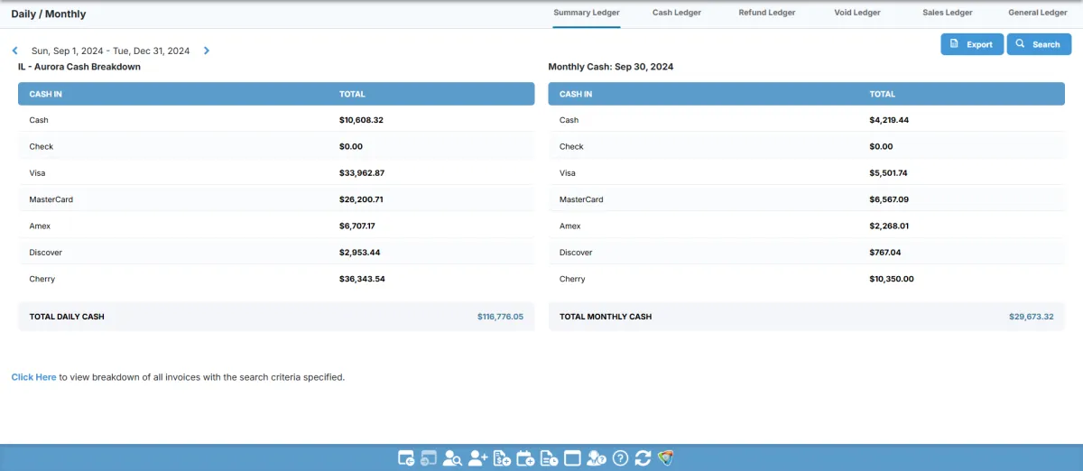Open the support agent help icon
The image size is (1083, 471).
pyautogui.click(x=597, y=458)
